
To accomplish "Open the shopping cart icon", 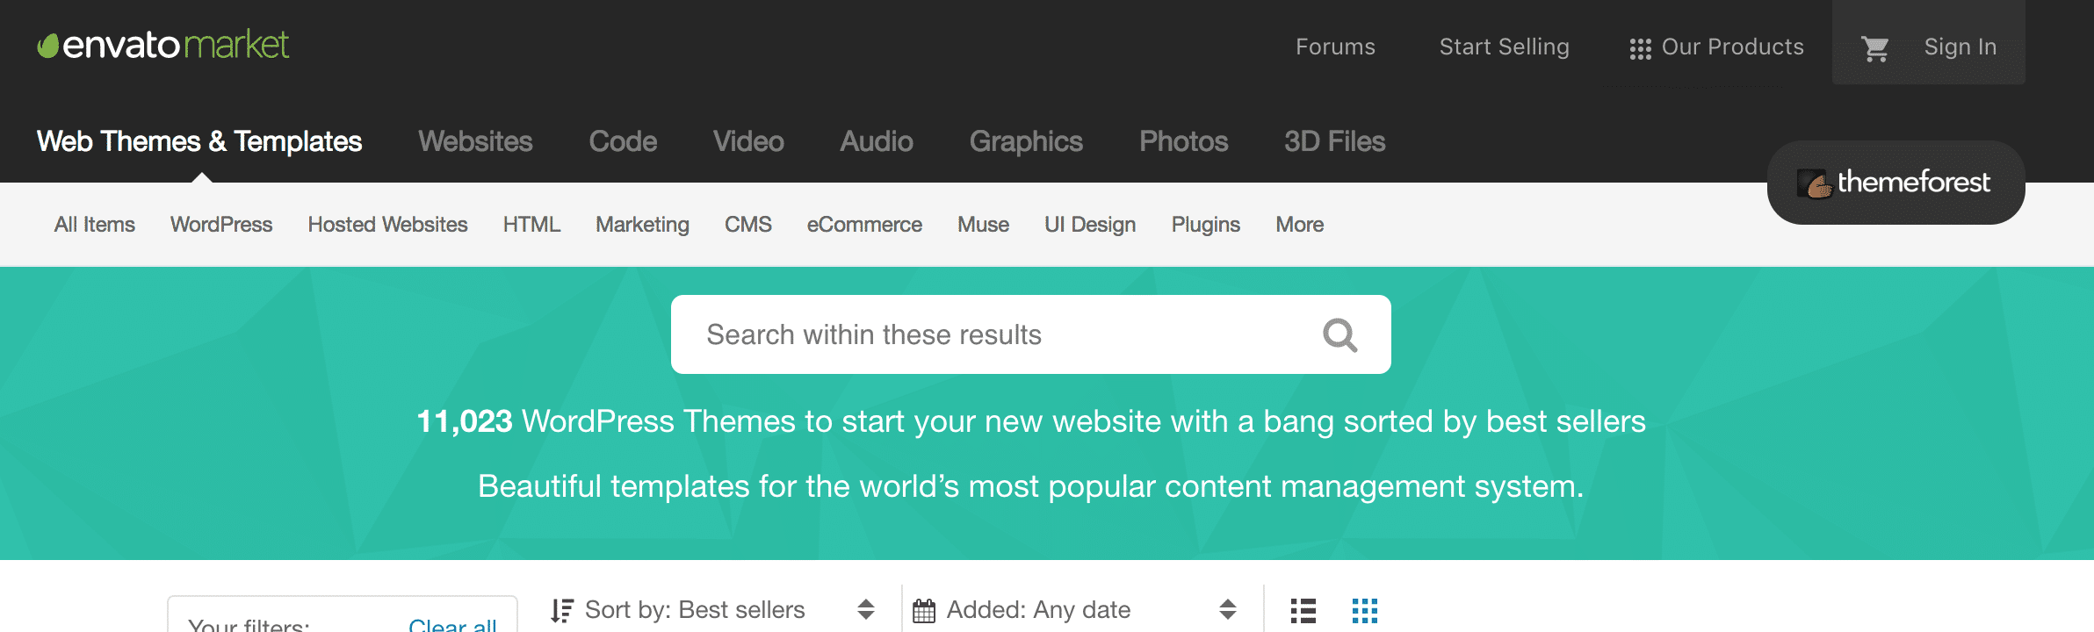I will point(1874,48).
